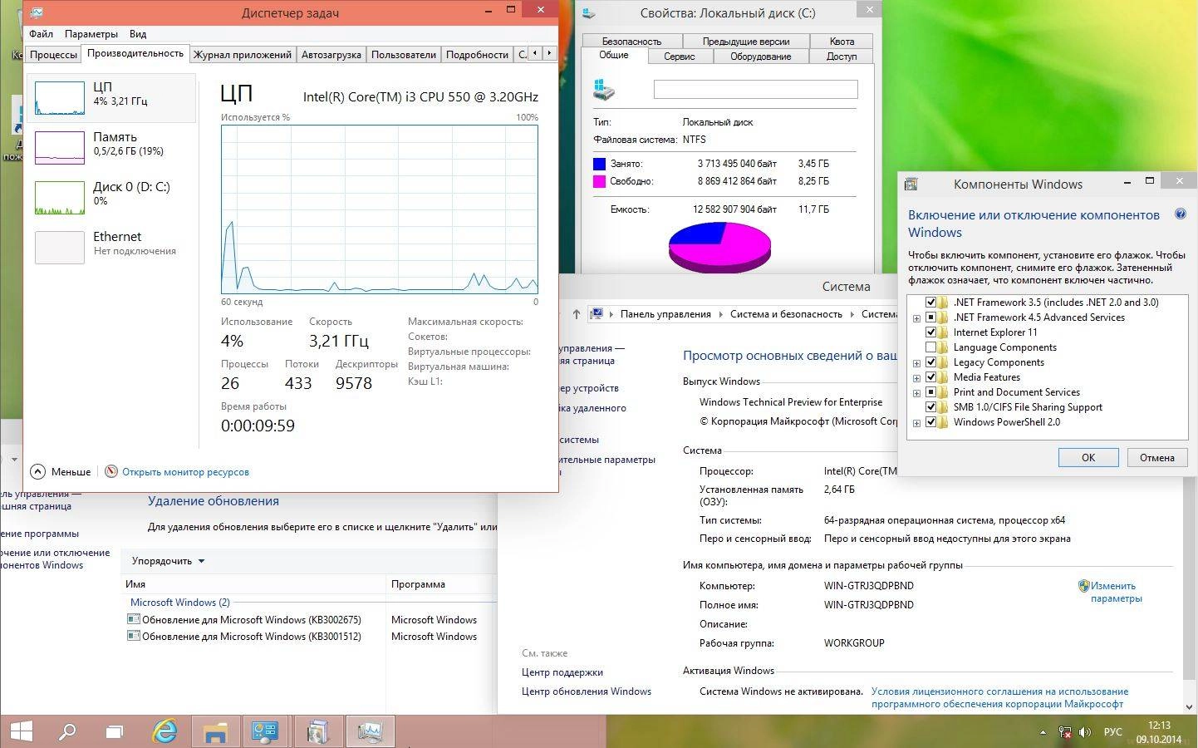Viewport: 1198px width, 748px height.
Task: Click Отмена in Компоненты Windows dialog
Action: tap(1156, 457)
